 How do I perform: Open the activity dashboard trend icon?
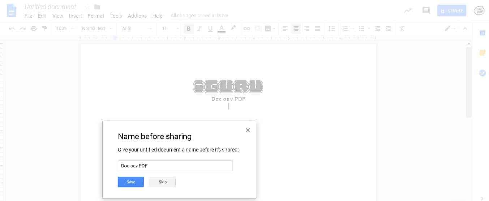click(408, 10)
